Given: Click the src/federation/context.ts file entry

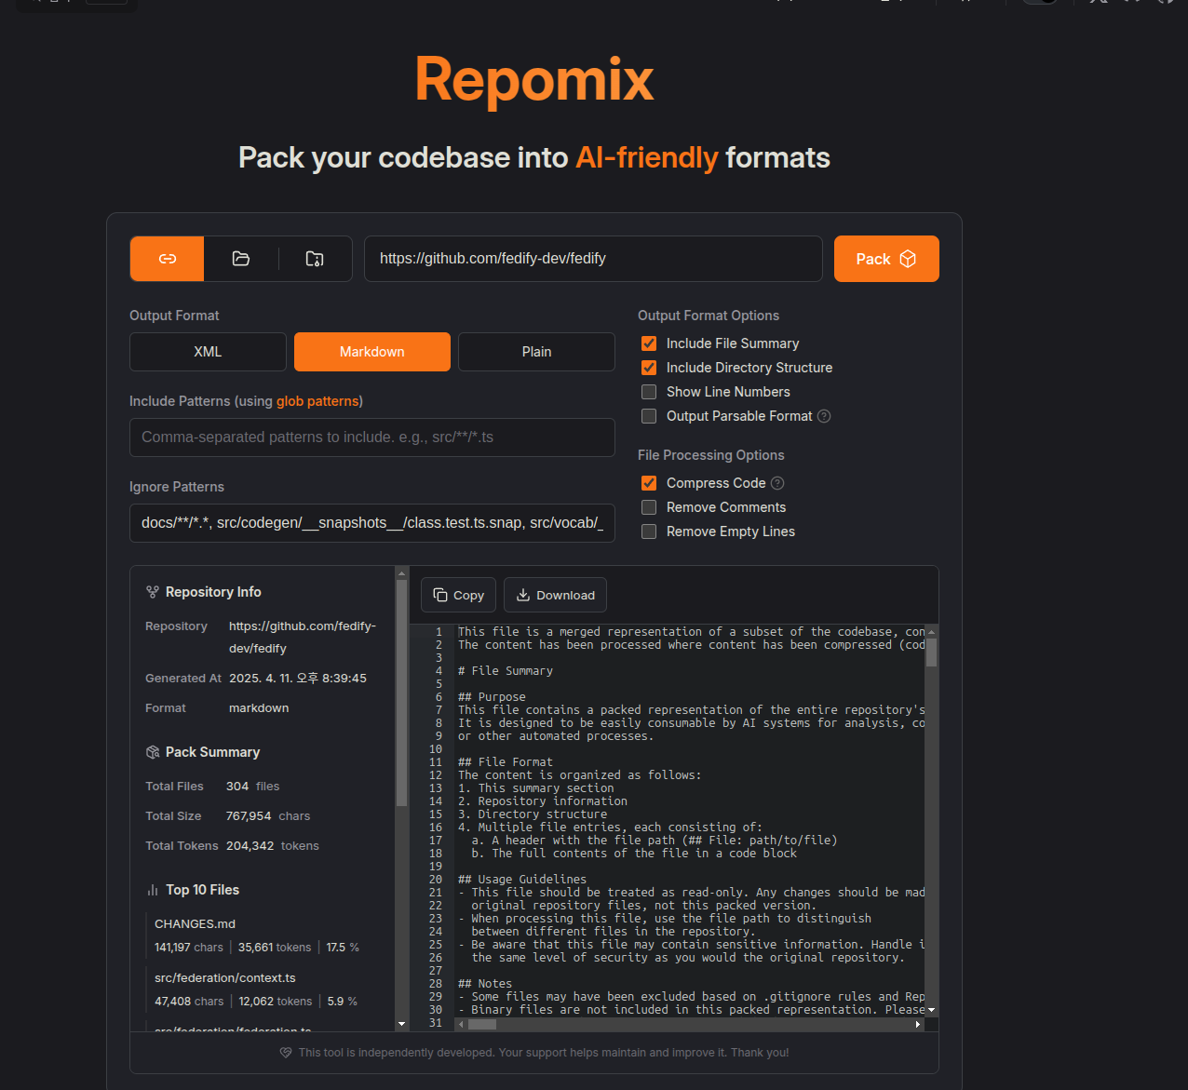Looking at the screenshot, I should tap(257, 989).
